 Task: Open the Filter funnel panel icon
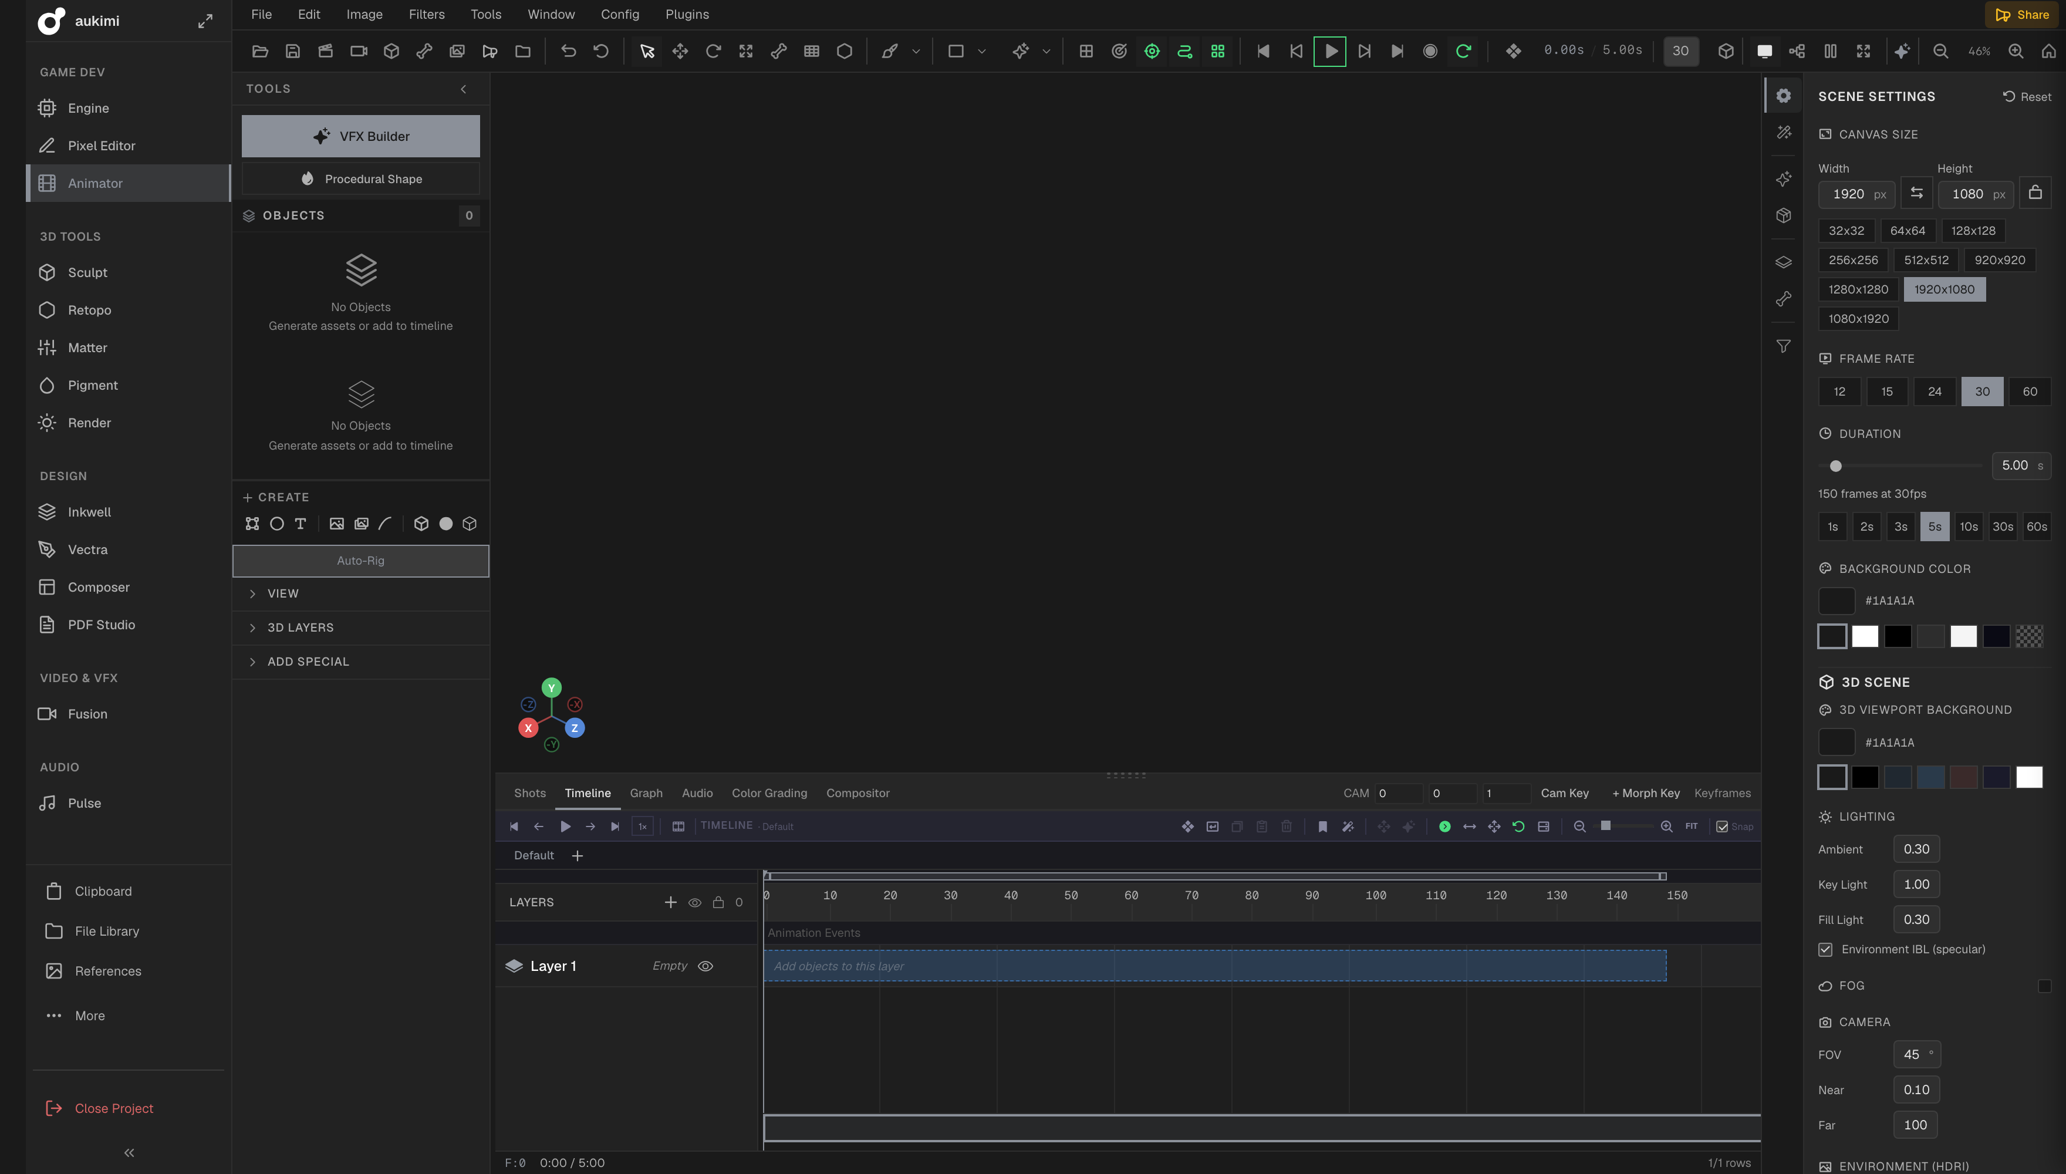(x=1783, y=345)
